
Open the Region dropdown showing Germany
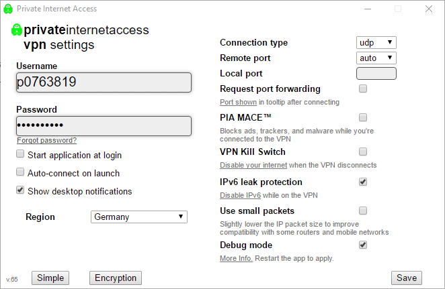click(x=139, y=217)
